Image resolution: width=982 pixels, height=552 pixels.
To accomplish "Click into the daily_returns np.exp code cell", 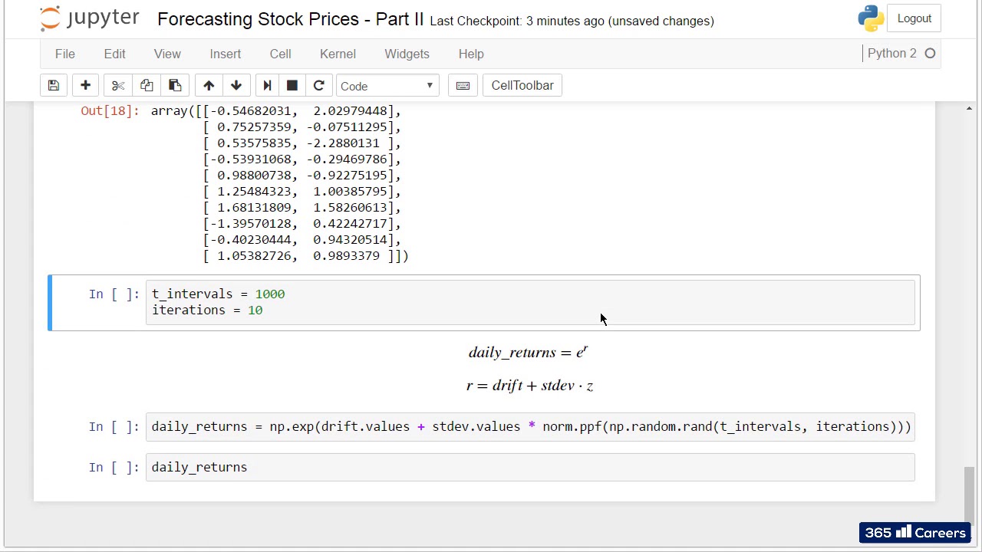I will [530, 427].
